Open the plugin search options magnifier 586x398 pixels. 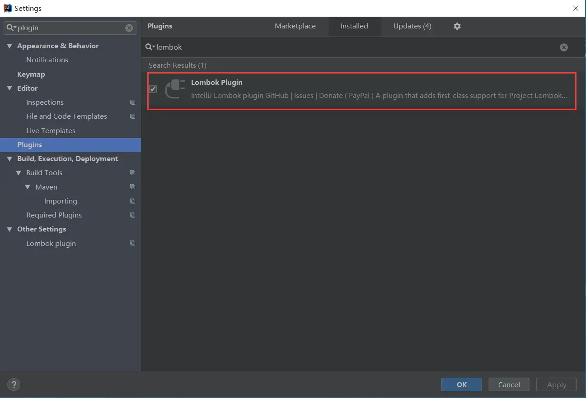pos(150,47)
